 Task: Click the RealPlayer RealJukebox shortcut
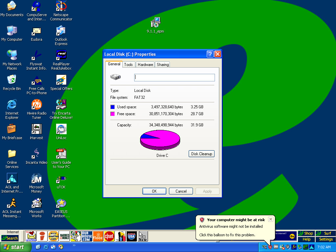pyautogui.click(x=61, y=56)
